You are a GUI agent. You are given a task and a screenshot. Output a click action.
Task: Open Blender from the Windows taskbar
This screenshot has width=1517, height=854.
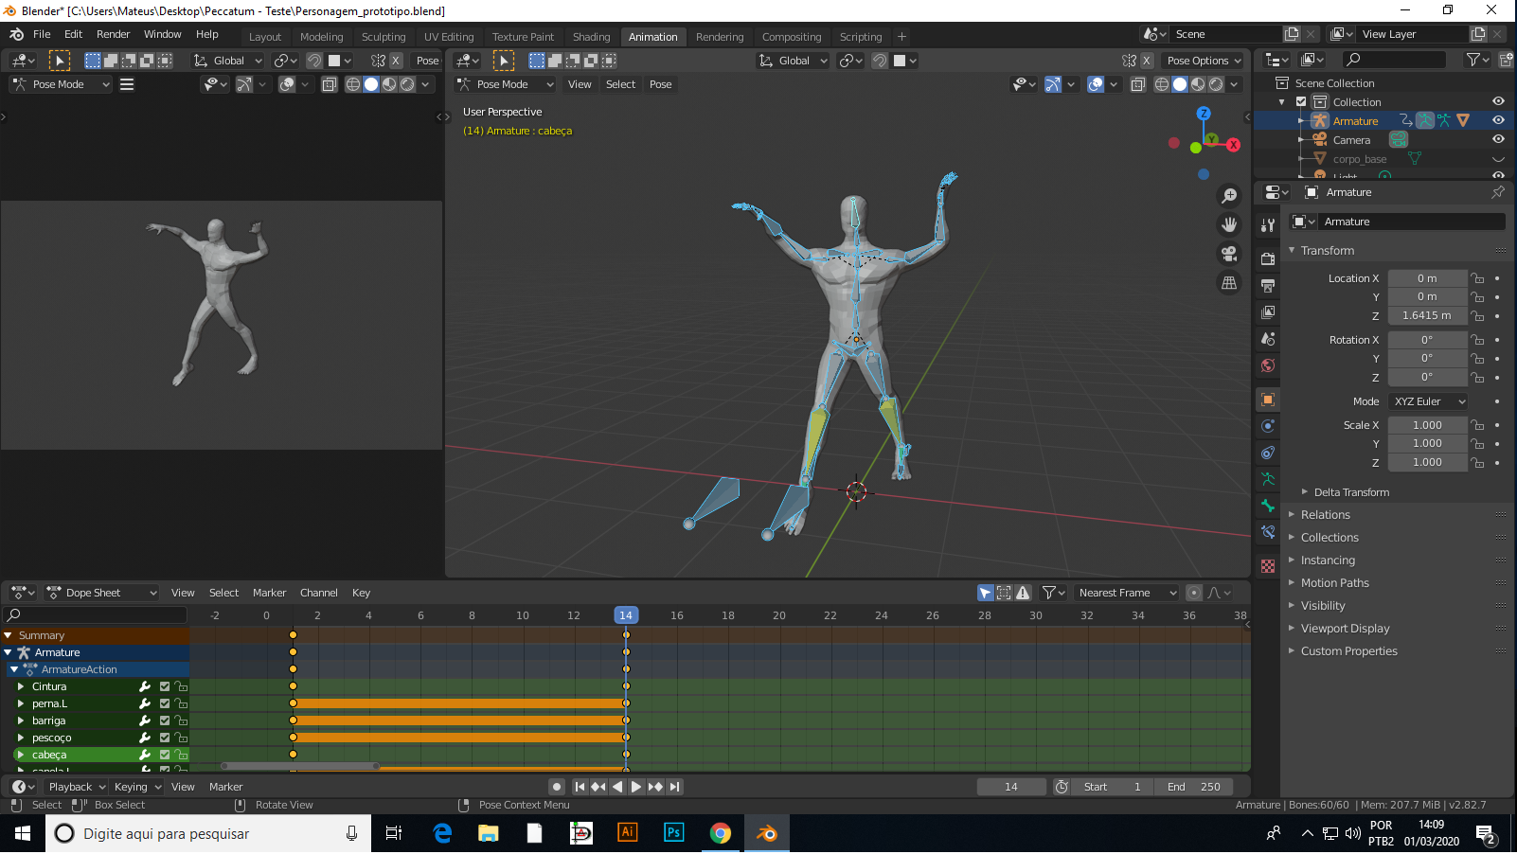point(767,833)
